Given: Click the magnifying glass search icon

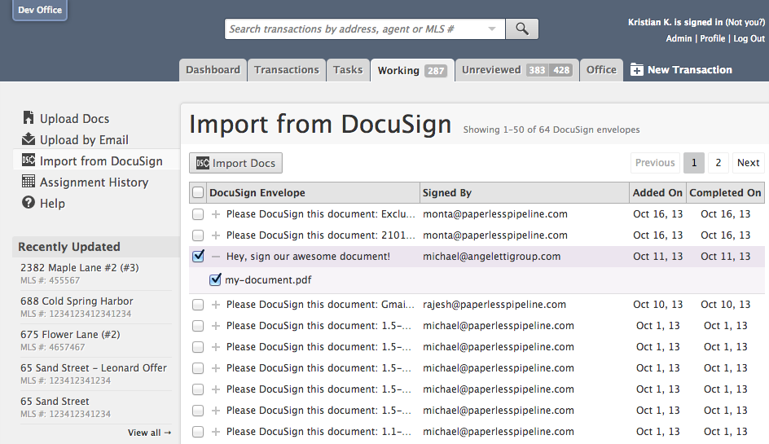Looking at the screenshot, I should (x=522, y=29).
